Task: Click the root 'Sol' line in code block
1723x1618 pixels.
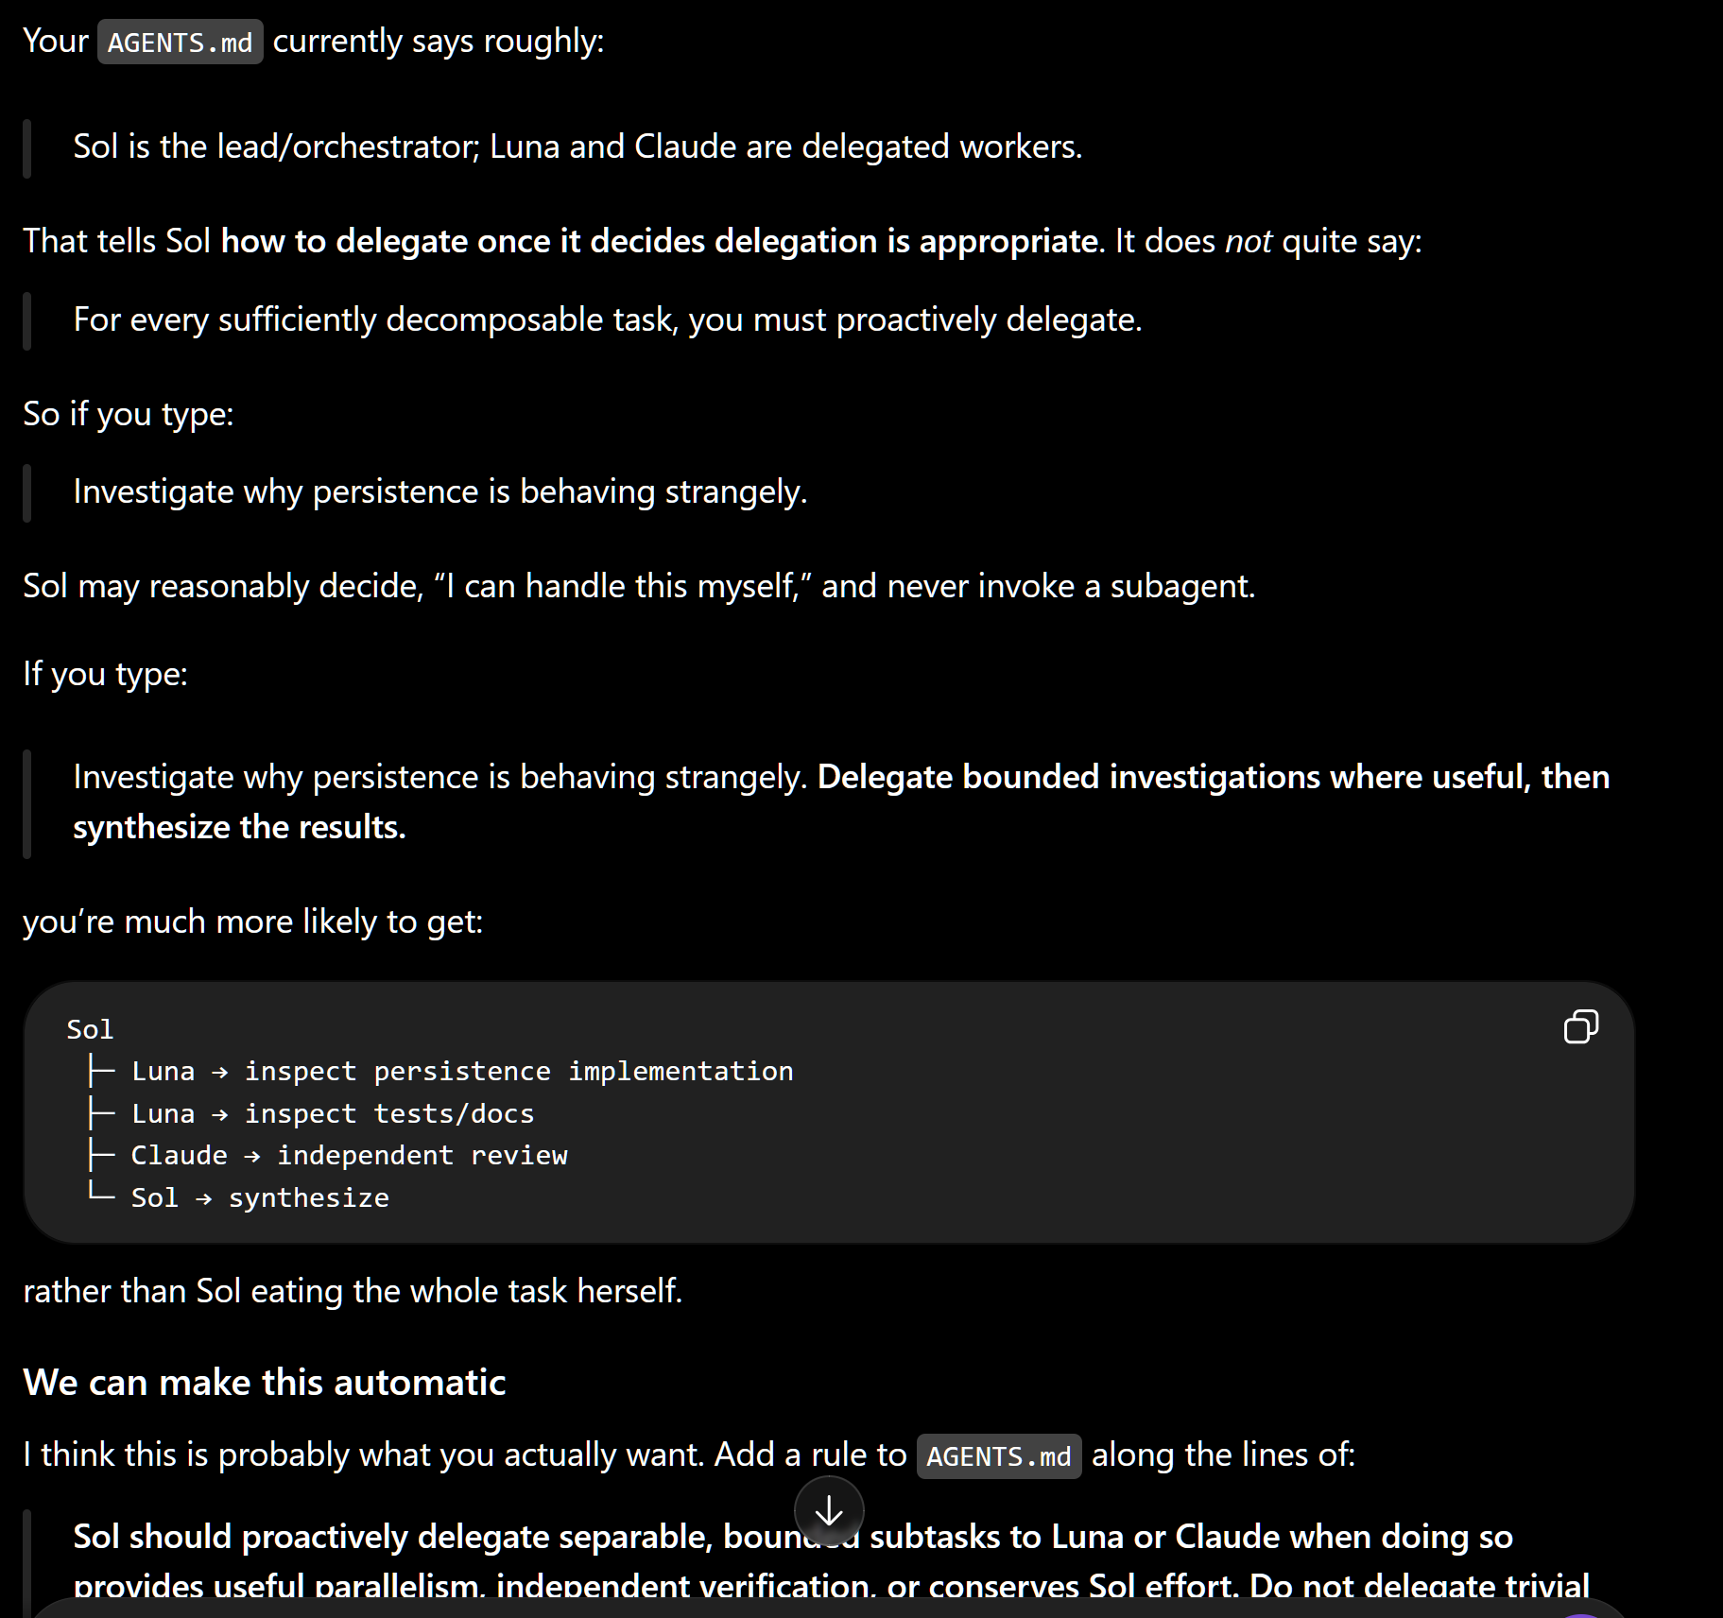Action: pos(90,1030)
